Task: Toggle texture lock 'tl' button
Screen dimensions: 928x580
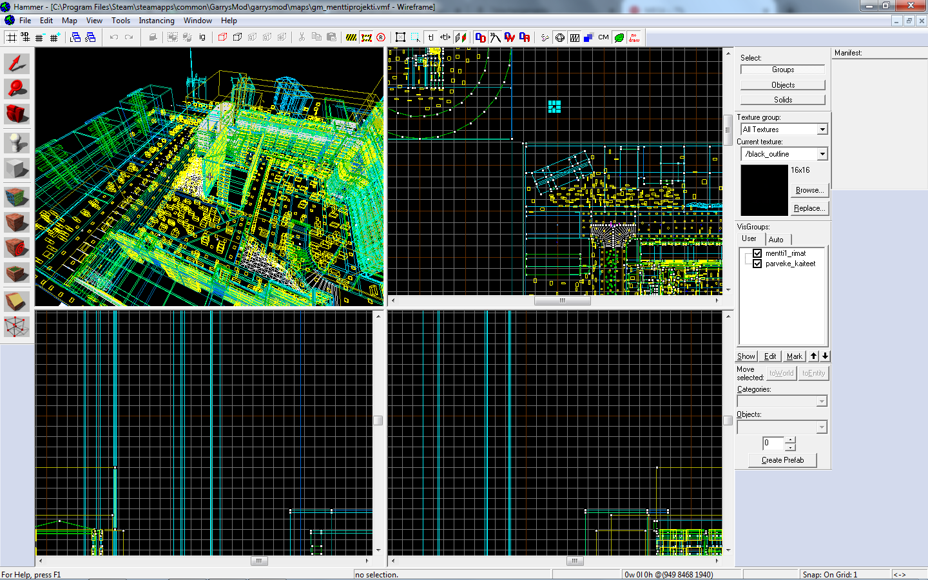Action: [x=430, y=37]
